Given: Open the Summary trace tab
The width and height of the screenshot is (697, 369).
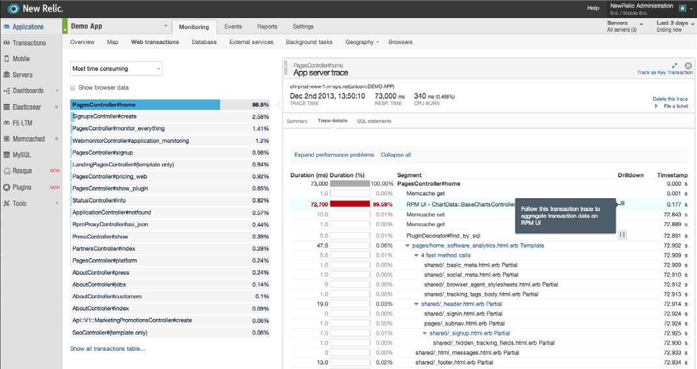Looking at the screenshot, I should (297, 121).
